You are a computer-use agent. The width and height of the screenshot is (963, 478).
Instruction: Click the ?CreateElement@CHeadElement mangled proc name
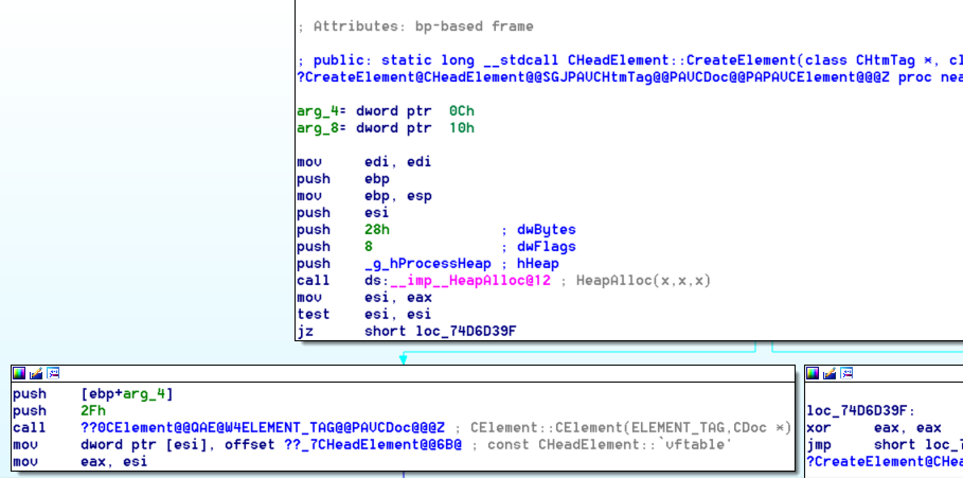pos(593,77)
